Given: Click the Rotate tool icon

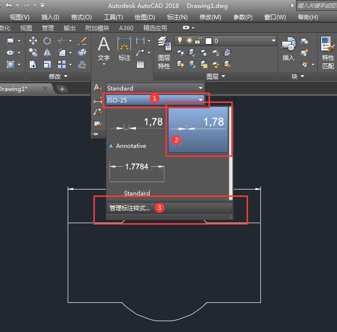Looking at the screenshot, I should tap(47, 41).
